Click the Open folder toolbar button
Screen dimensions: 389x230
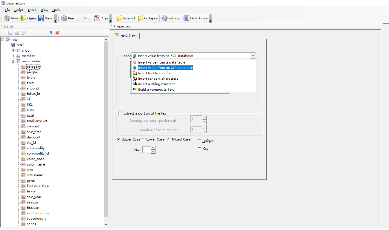(x=28, y=18)
